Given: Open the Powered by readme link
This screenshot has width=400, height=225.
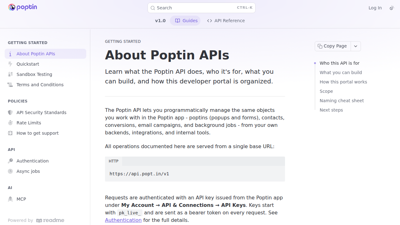Looking at the screenshot, I should (36, 220).
